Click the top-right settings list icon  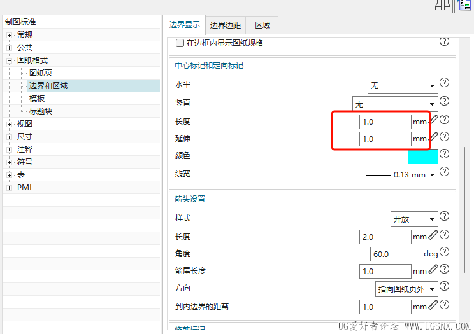464,6
